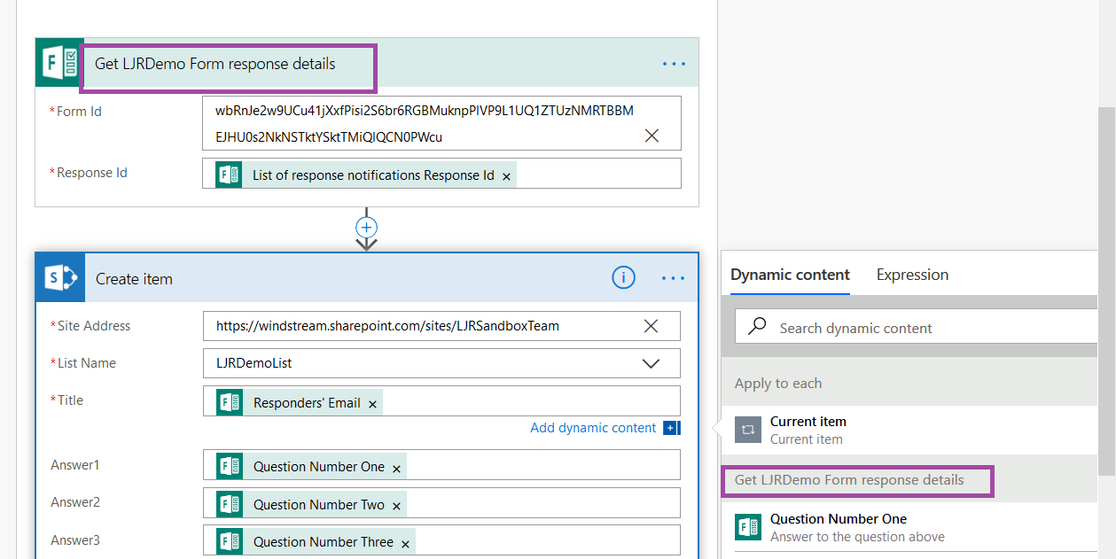Click the Forms icon in the Response Id token
The image size is (1116, 559).
pos(227,174)
